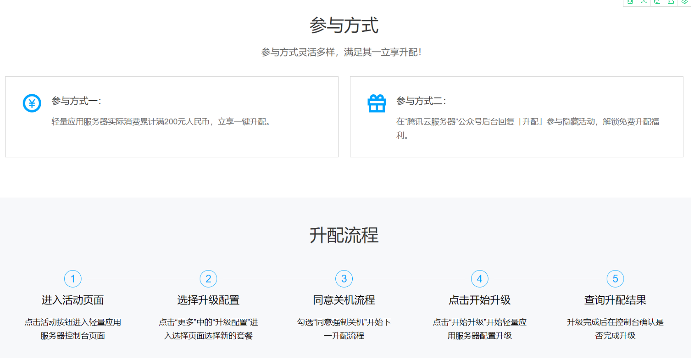The image size is (691, 358).
Task: Click the expand arrows fullscreen icon
Action: (644, 2)
